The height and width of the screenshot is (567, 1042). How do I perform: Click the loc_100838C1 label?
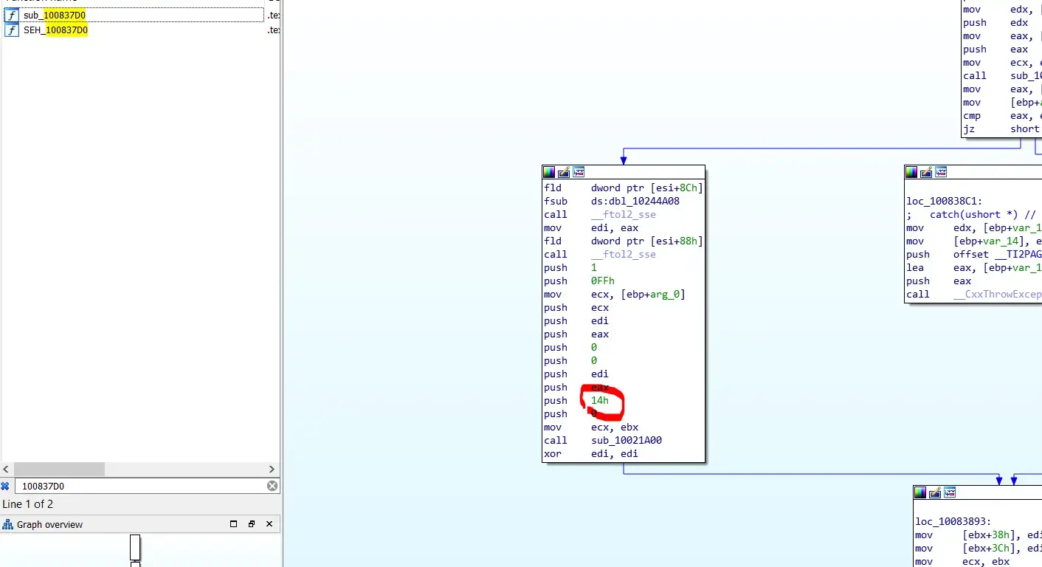(945, 202)
